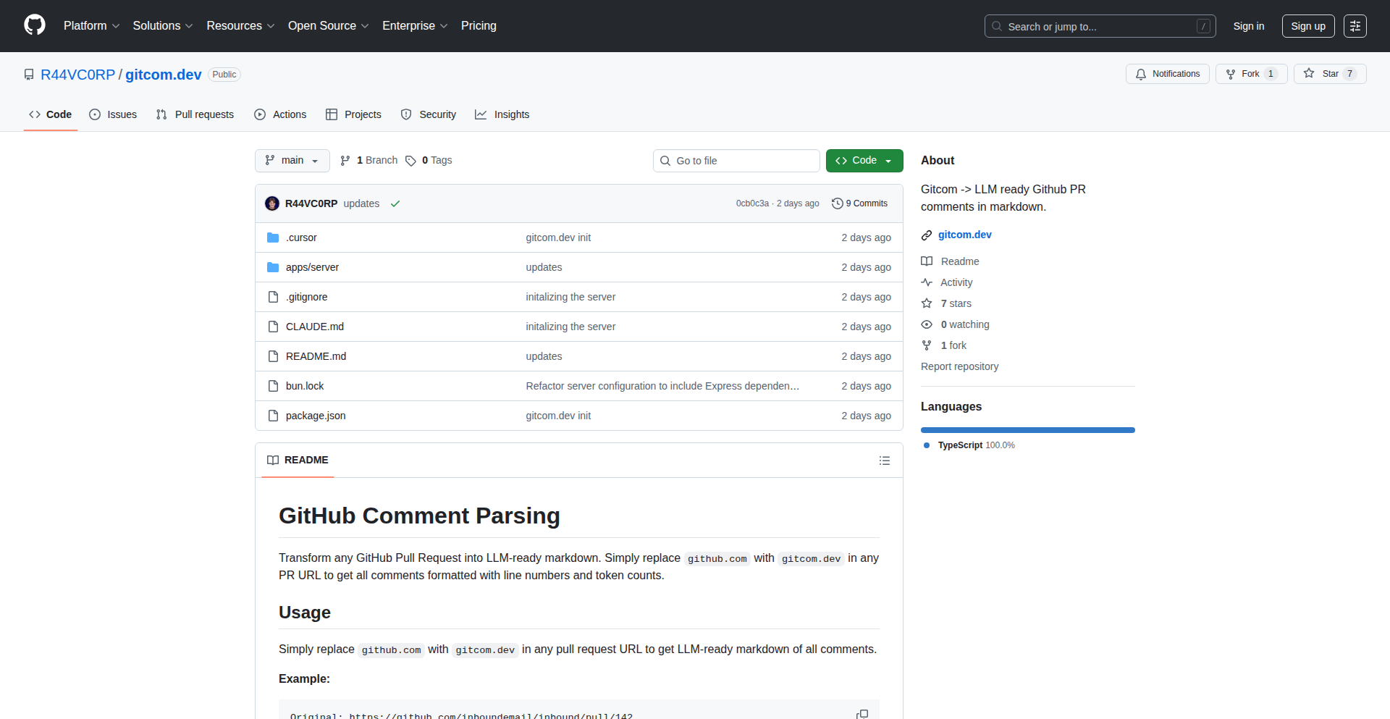Copy the example code block
This screenshot has height=719, width=1390.
pyautogui.click(x=862, y=714)
